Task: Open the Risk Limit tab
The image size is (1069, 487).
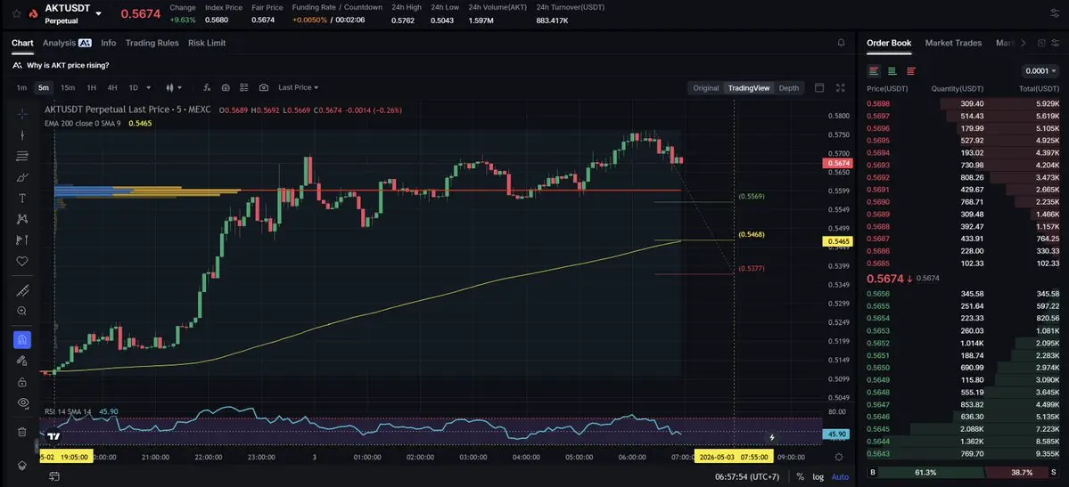Action: (207, 43)
